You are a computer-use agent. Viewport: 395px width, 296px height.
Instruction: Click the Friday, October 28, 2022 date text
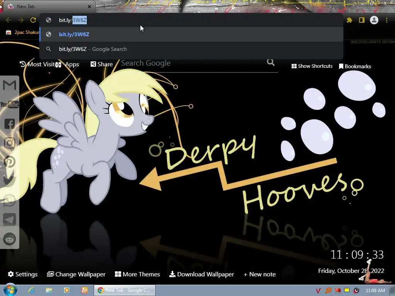point(351,271)
